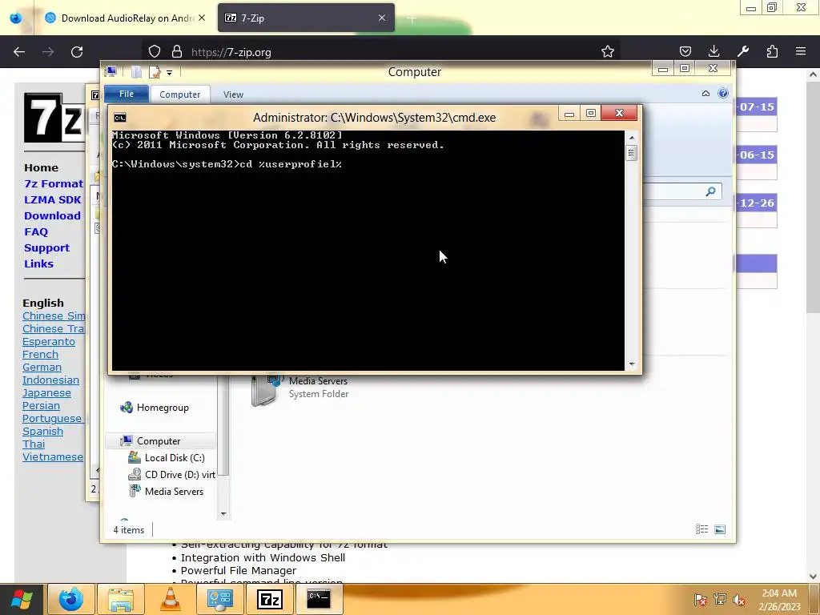
Task: Click the cmd scrollbar up arrow
Action: tap(632, 138)
